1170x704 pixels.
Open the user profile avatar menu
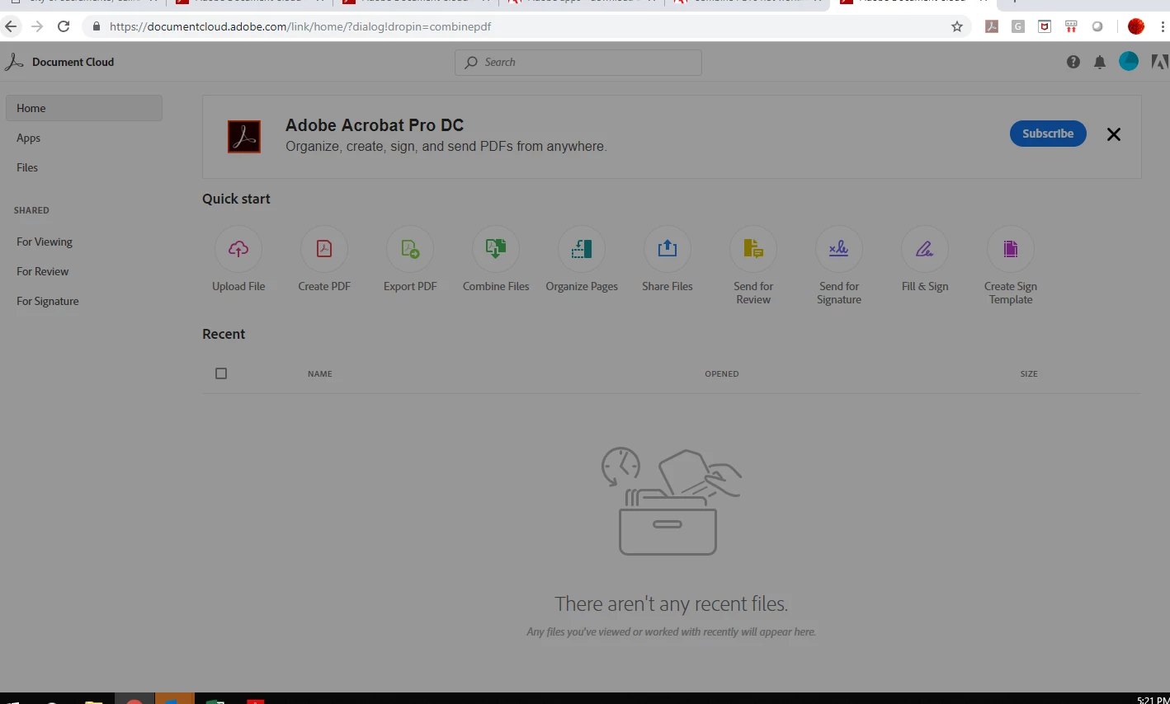click(1129, 61)
